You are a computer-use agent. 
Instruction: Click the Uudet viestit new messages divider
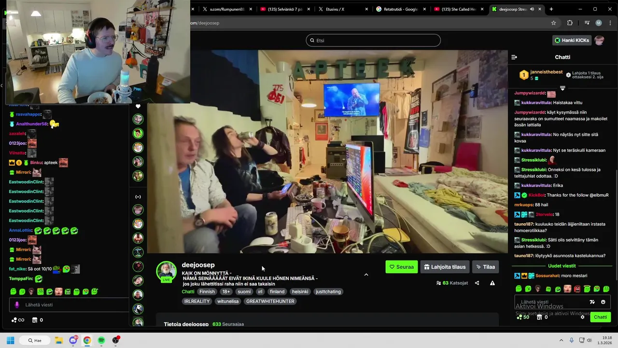pyautogui.click(x=562, y=266)
